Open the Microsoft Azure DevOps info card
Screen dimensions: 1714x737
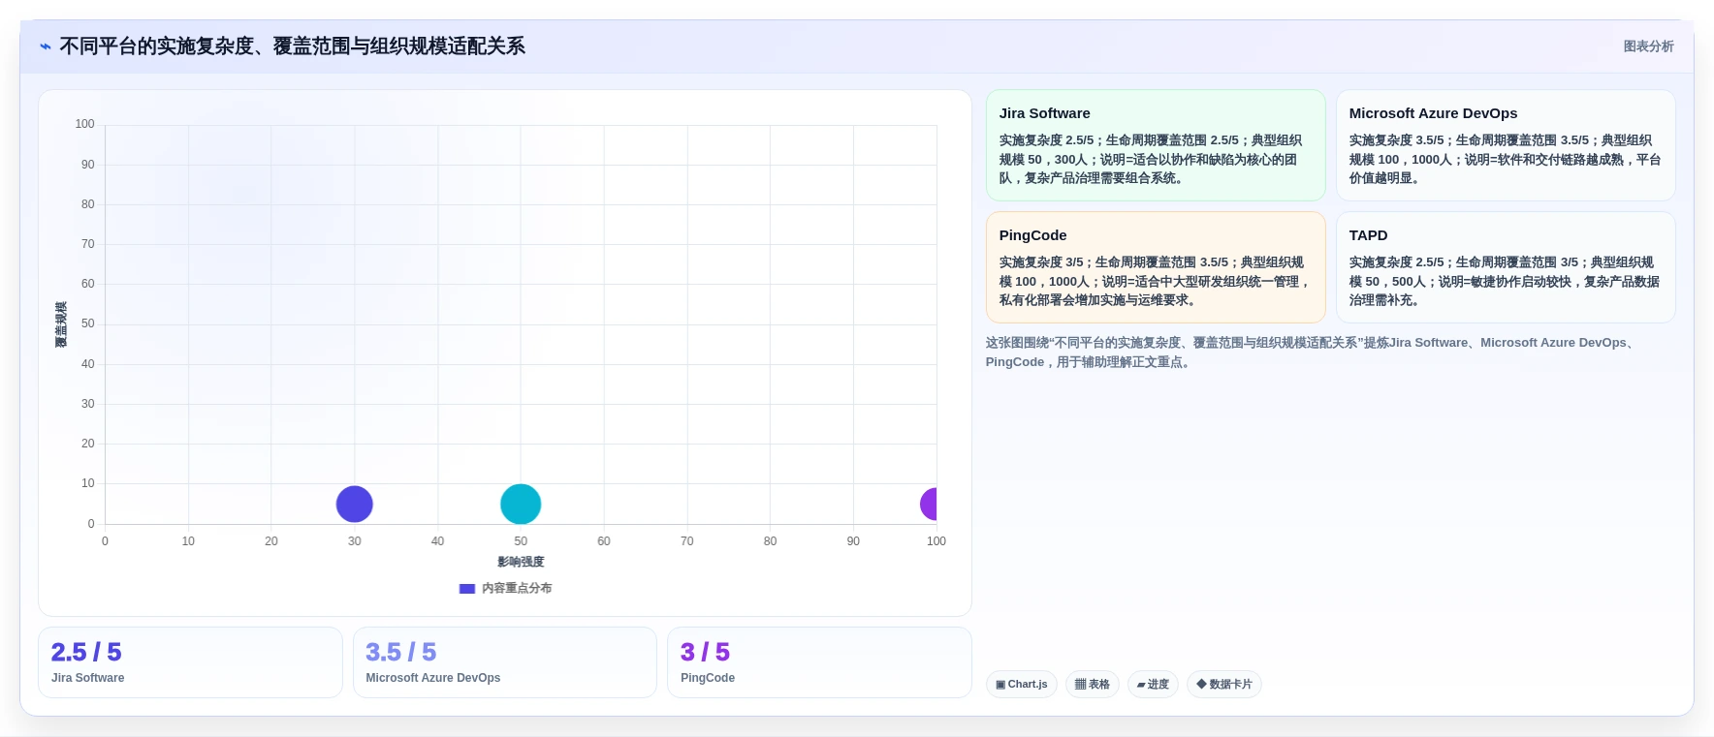pyautogui.click(x=1506, y=145)
